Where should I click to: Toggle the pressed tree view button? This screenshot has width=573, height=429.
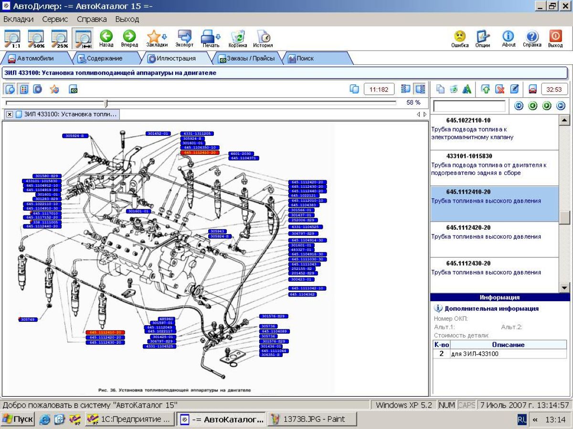[x=420, y=89]
